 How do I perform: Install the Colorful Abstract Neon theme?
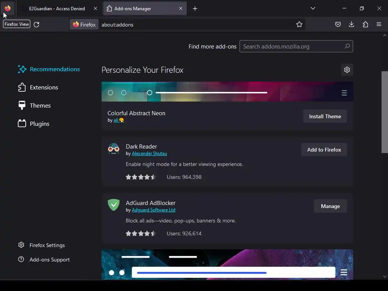coord(325,116)
